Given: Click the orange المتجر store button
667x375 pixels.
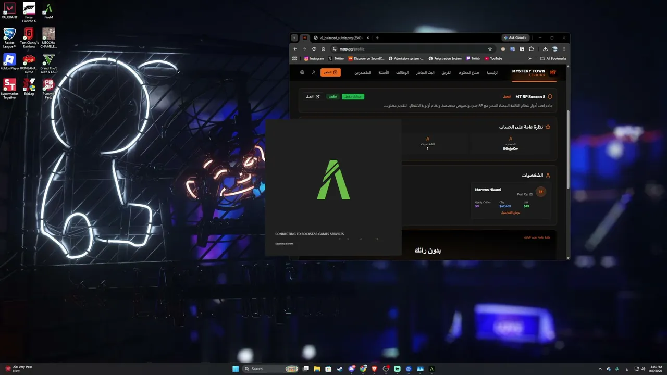Looking at the screenshot, I should coord(330,72).
